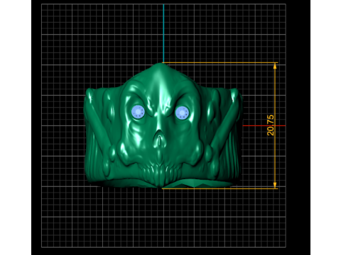Select the right blue gemstone eye
The height and width of the screenshot is (255, 341).
pos(182,113)
